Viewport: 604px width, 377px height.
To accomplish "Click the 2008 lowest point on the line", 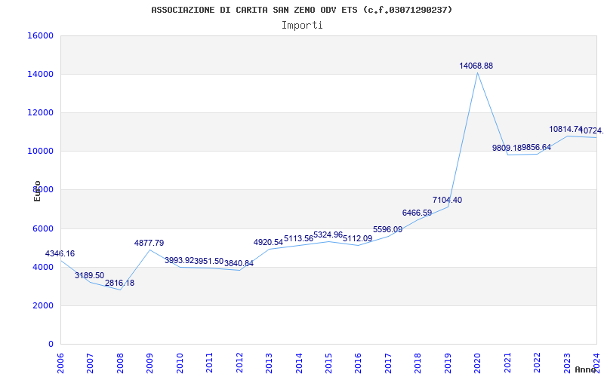I will point(120,290).
